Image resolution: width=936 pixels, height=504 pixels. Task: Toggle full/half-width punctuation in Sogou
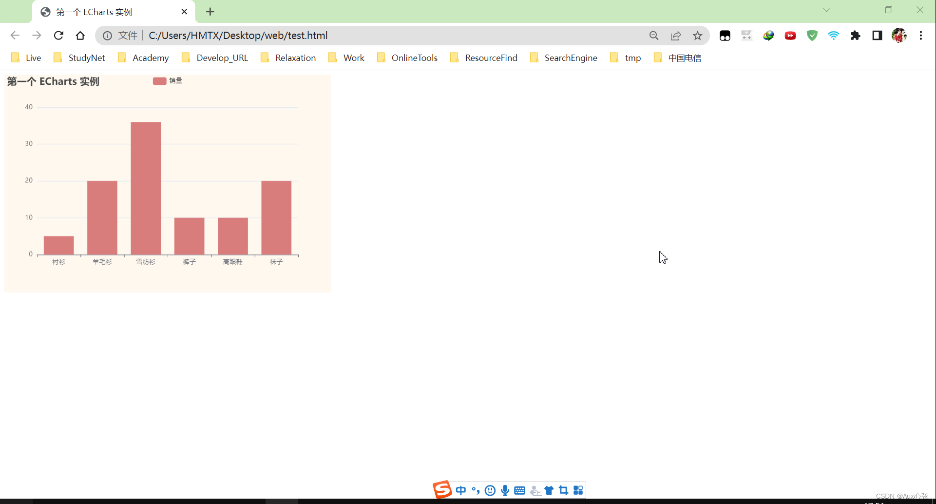tap(476, 490)
